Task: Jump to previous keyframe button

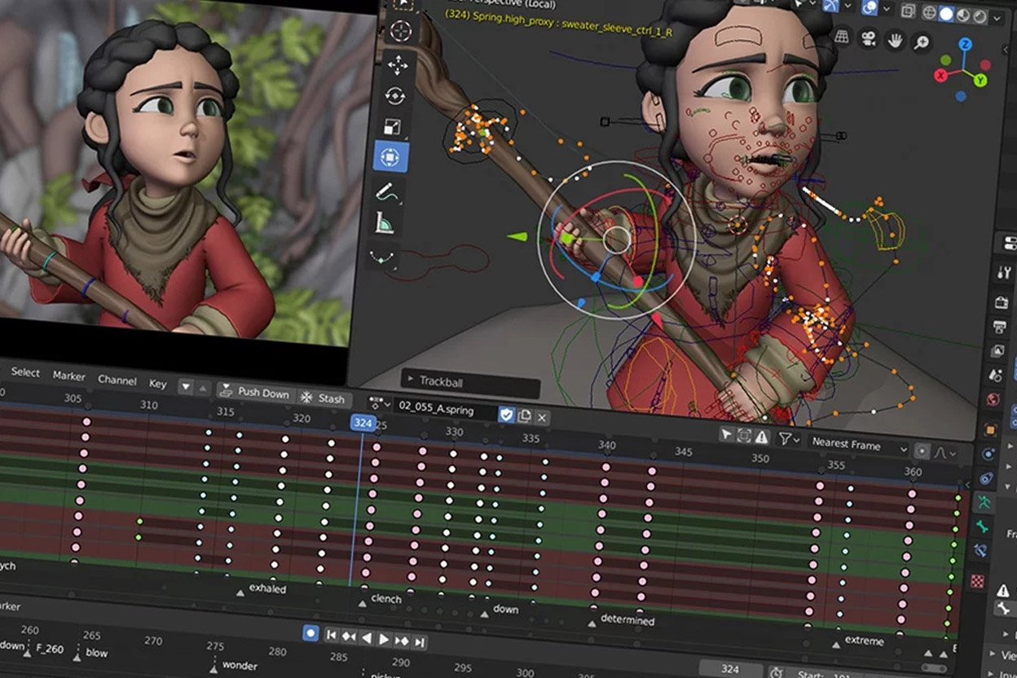Action: pyautogui.click(x=349, y=636)
